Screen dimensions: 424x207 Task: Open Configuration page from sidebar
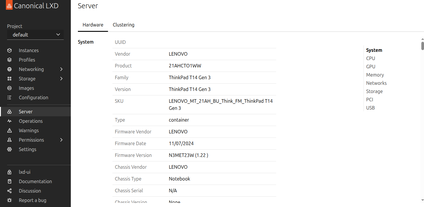33,97
